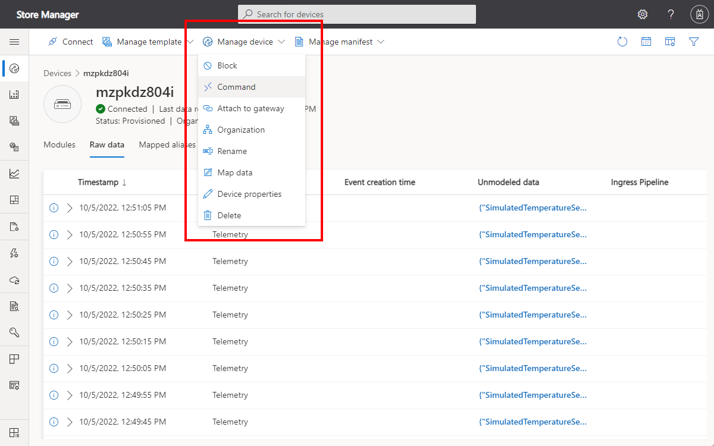The width and height of the screenshot is (714, 446).
Task: Select the Refresh icon in the toolbar
Action: click(x=622, y=42)
